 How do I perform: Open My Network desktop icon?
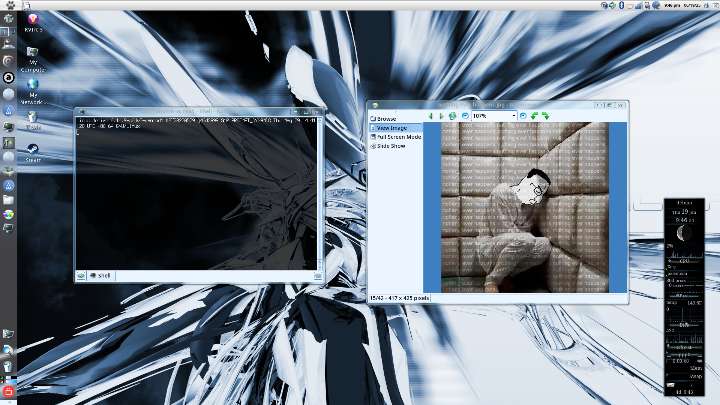(33, 92)
